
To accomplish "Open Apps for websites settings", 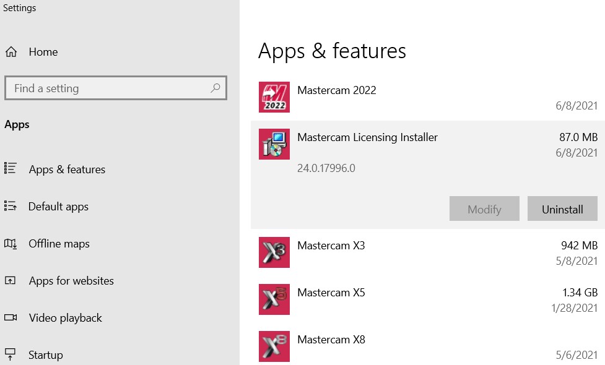I will pos(71,281).
